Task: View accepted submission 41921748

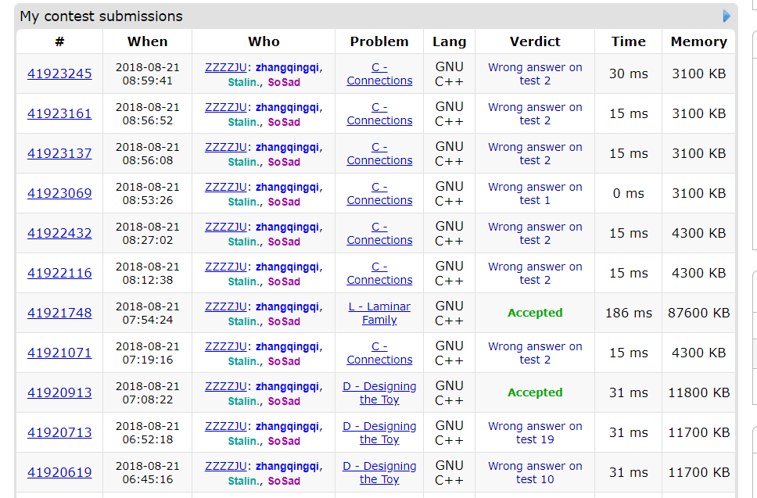Action: coord(59,313)
